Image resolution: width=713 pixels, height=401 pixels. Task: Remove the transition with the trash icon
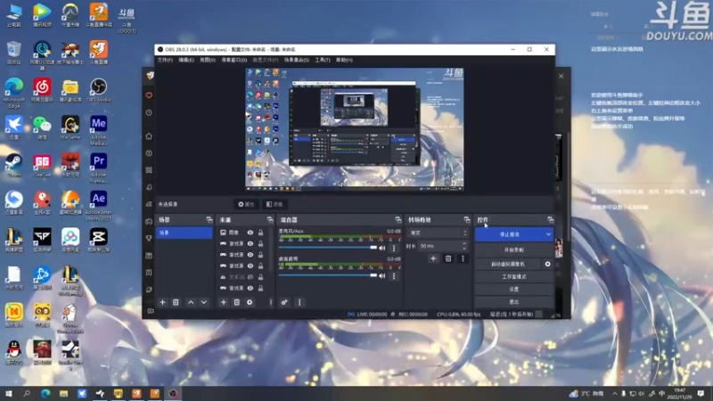pyautogui.click(x=448, y=258)
